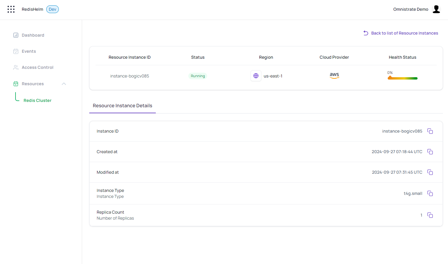The width and height of the screenshot is (448, 264).
Task: Go to Access Control page
Action: pyautogui.click(x=37, y=67)
